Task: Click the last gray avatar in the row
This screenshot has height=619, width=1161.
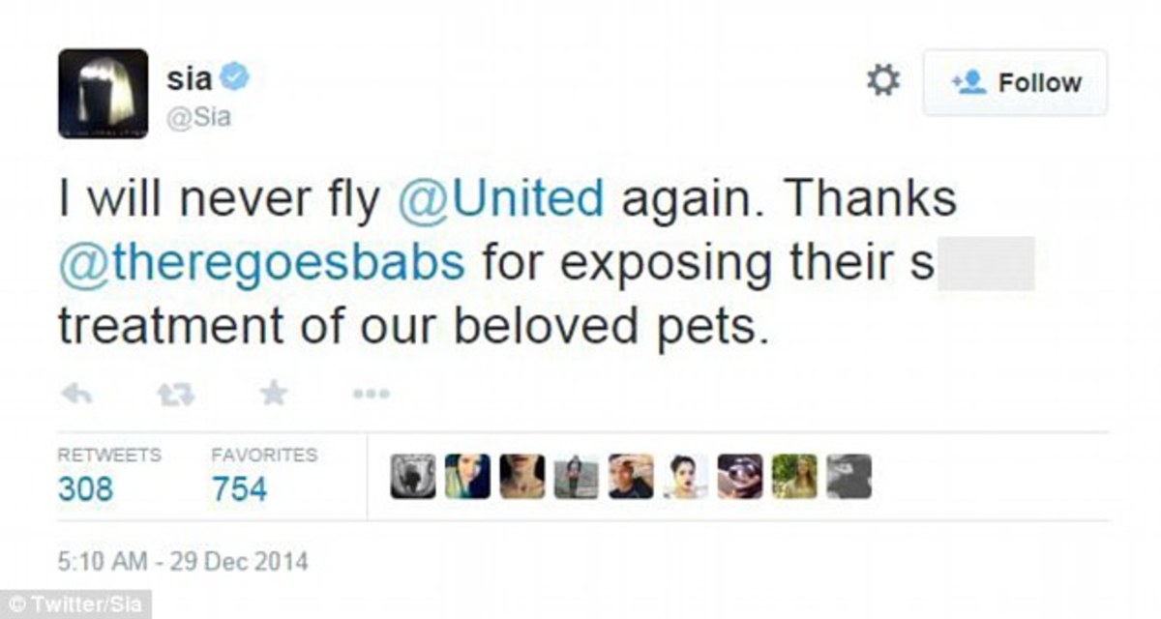Action: 848,477
